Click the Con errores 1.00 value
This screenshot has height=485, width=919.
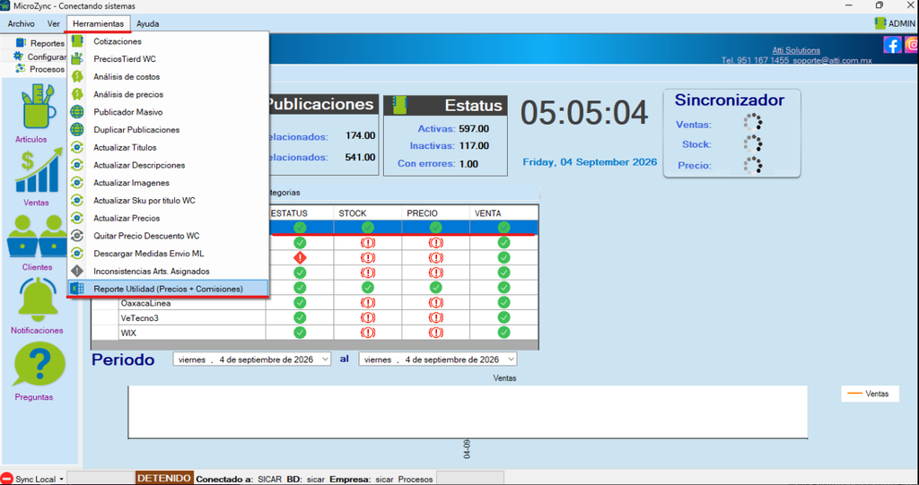[468, 164]
